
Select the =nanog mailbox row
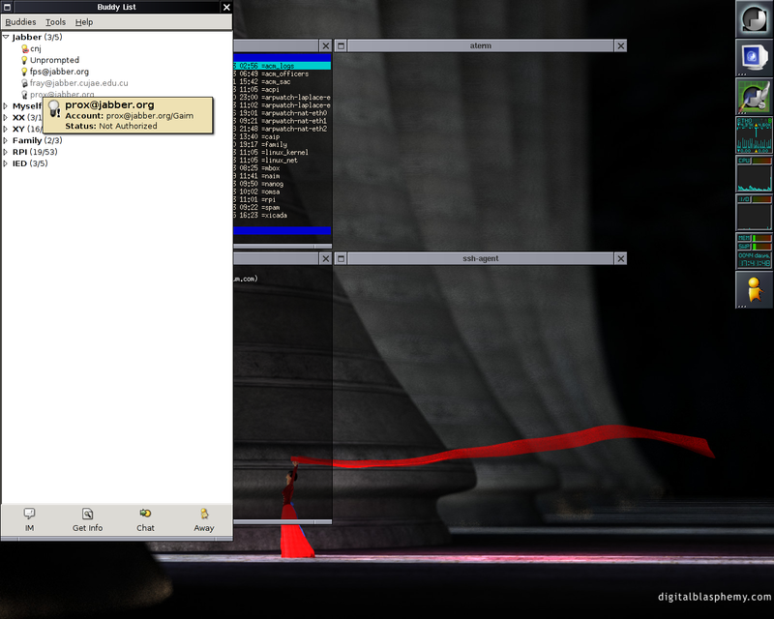[x=282, y=184]
